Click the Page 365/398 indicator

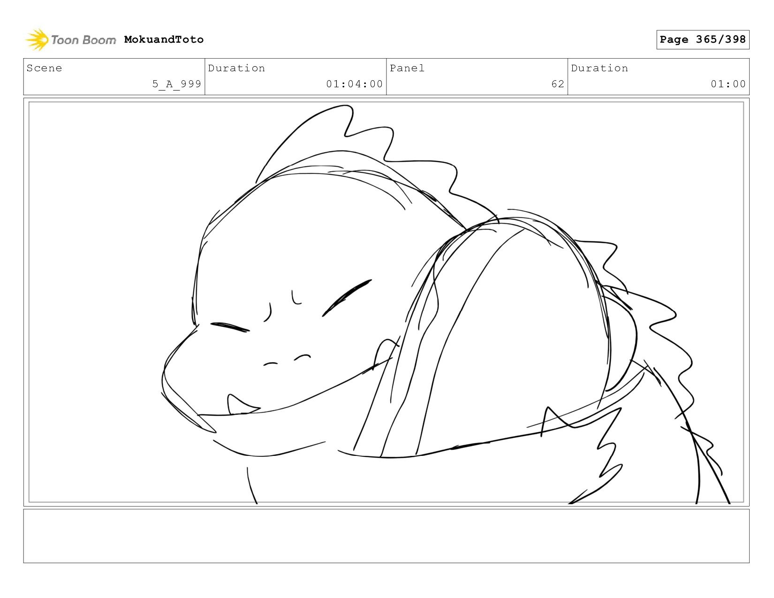703,39
